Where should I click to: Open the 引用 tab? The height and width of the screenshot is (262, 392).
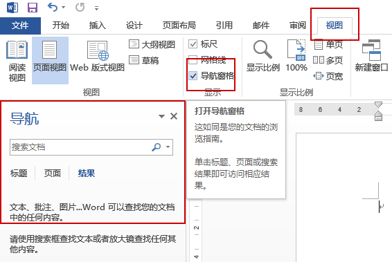pyautogui.click(x=224, y=25)
